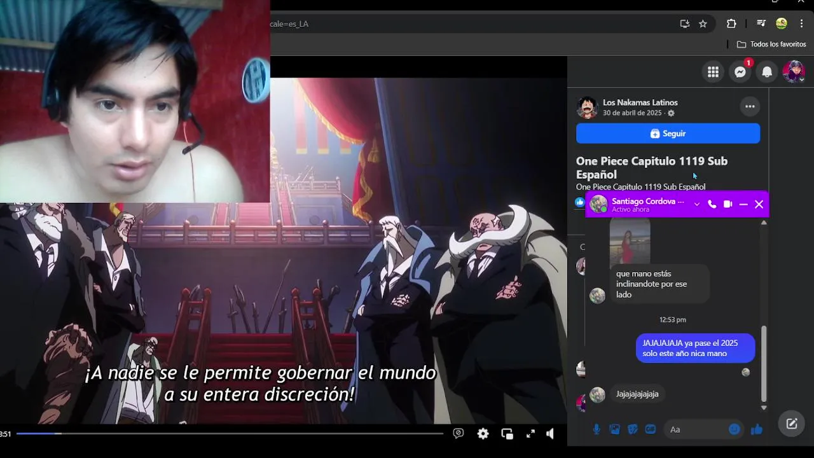Click the message 'que mano estás inclinandote'
This screenshot has width=814, height=458.
click(x=659, y=284)
